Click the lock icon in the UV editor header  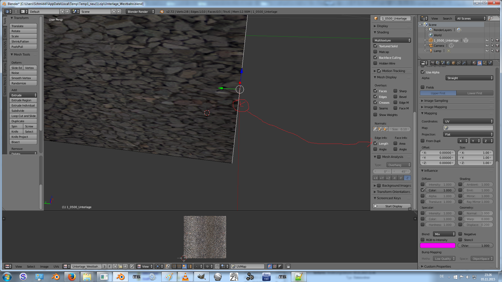coord(288,266)
